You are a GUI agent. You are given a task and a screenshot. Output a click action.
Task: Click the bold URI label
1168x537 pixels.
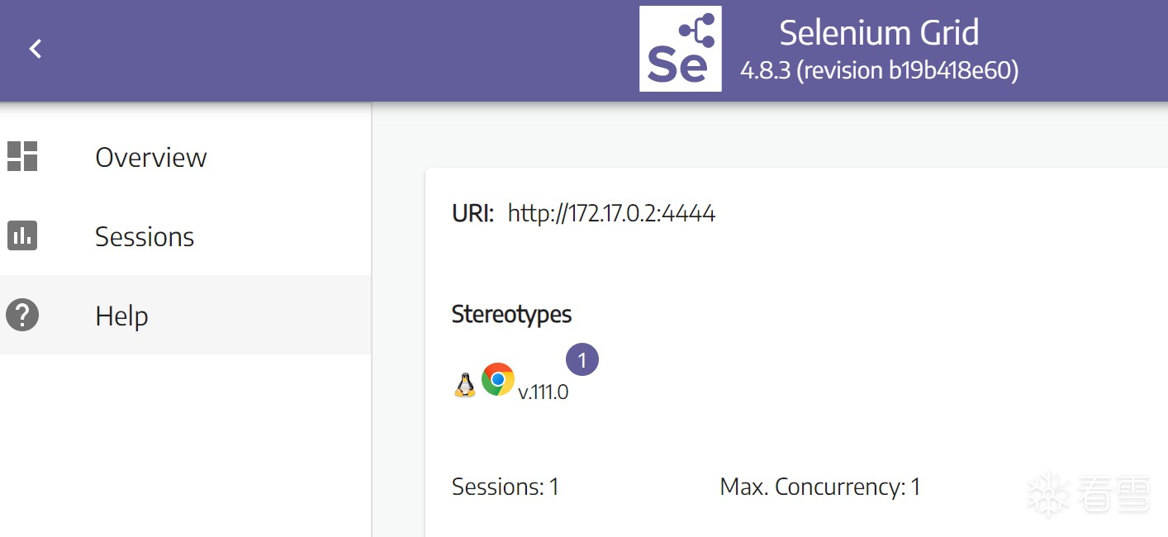pyautogui.click(x=472, y=214)
